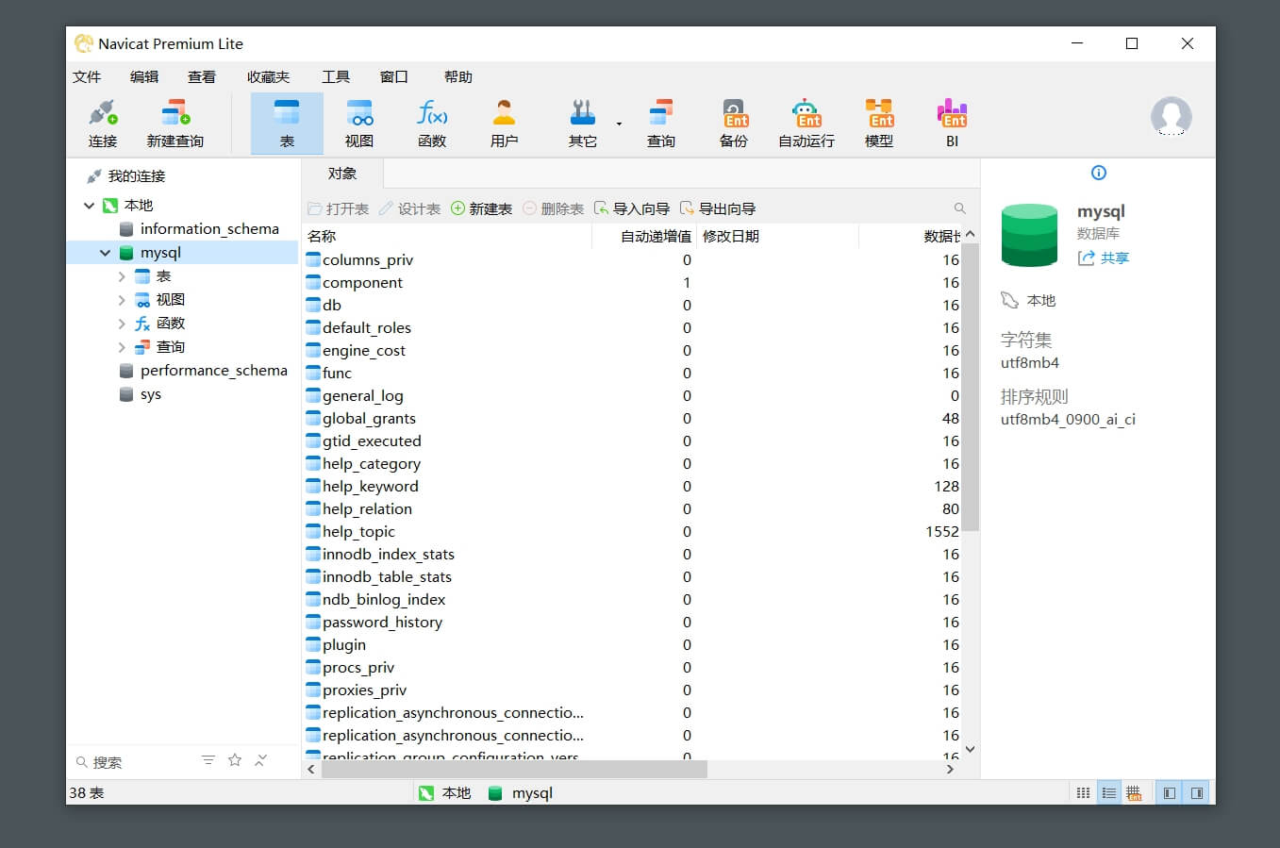Viewport: 1280px width, 848px height.
Task: Click the 删除表 button
Action: point(554,208)
